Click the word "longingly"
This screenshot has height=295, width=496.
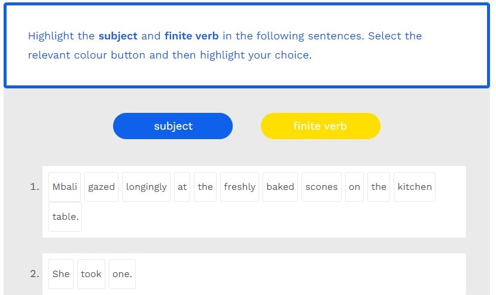[146, 187]
